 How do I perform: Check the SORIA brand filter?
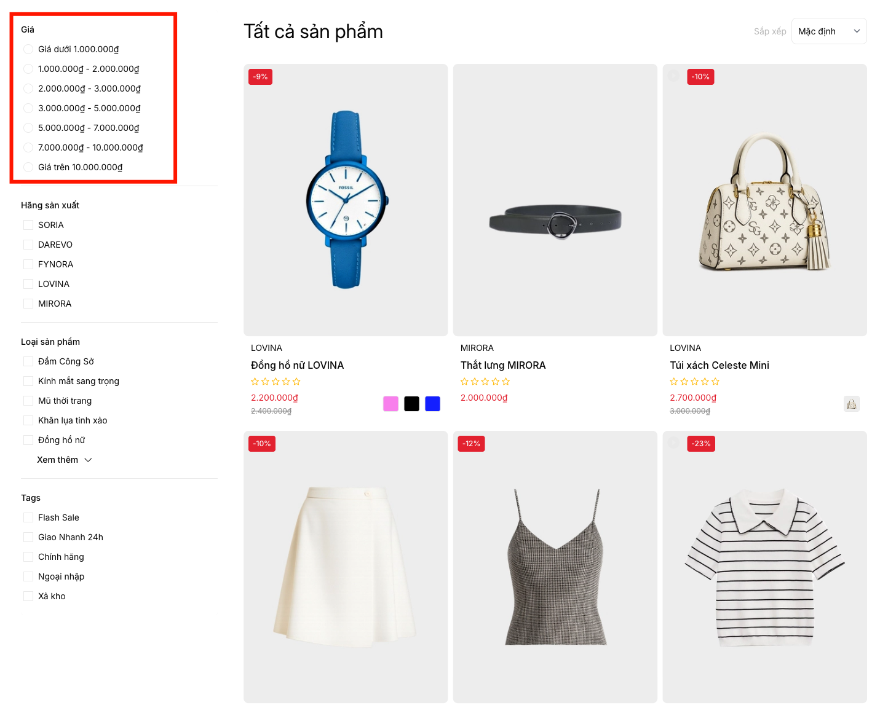(28, 225)
